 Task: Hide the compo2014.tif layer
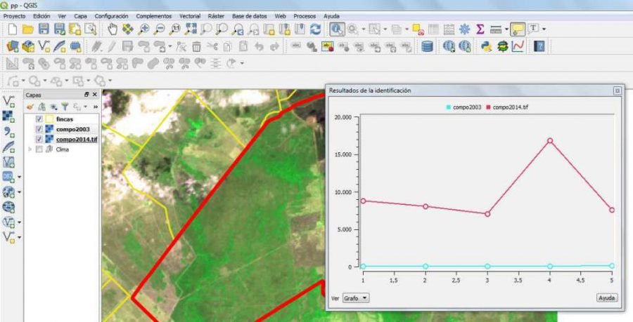tap(39, 139)
